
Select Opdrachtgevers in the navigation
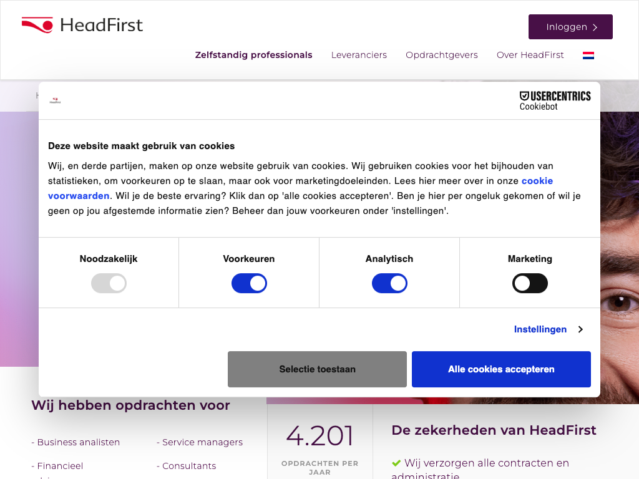tap(441, 55)
